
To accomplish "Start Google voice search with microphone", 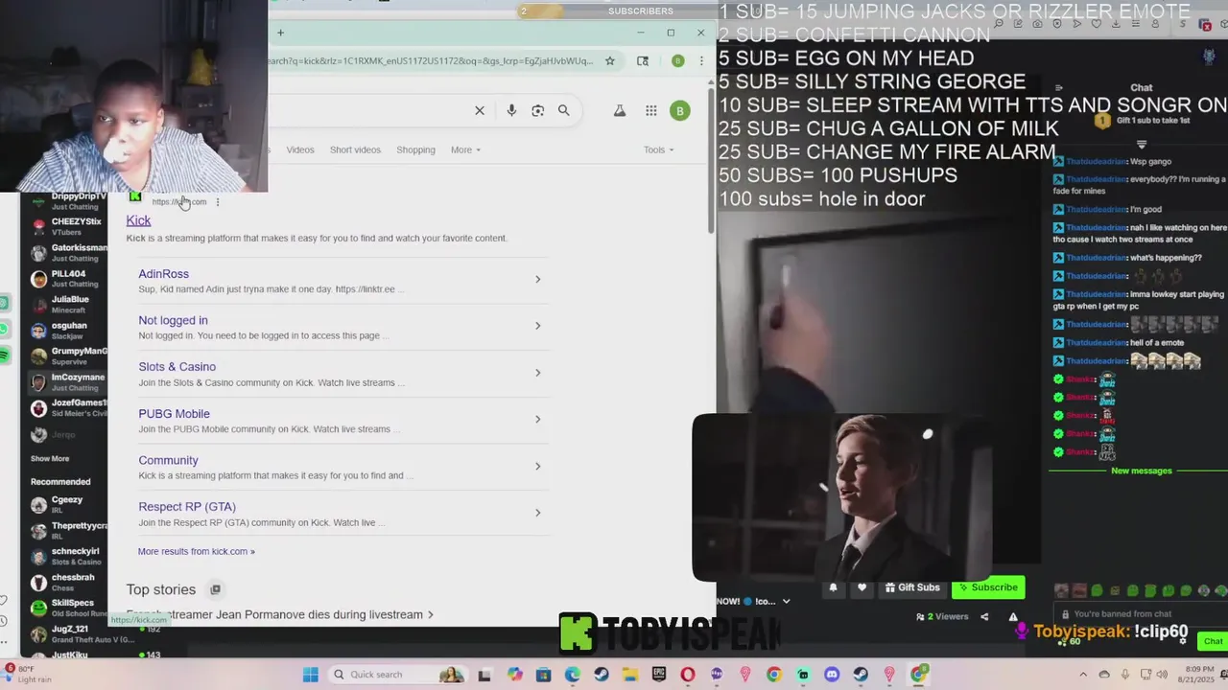I will (511, 110).
